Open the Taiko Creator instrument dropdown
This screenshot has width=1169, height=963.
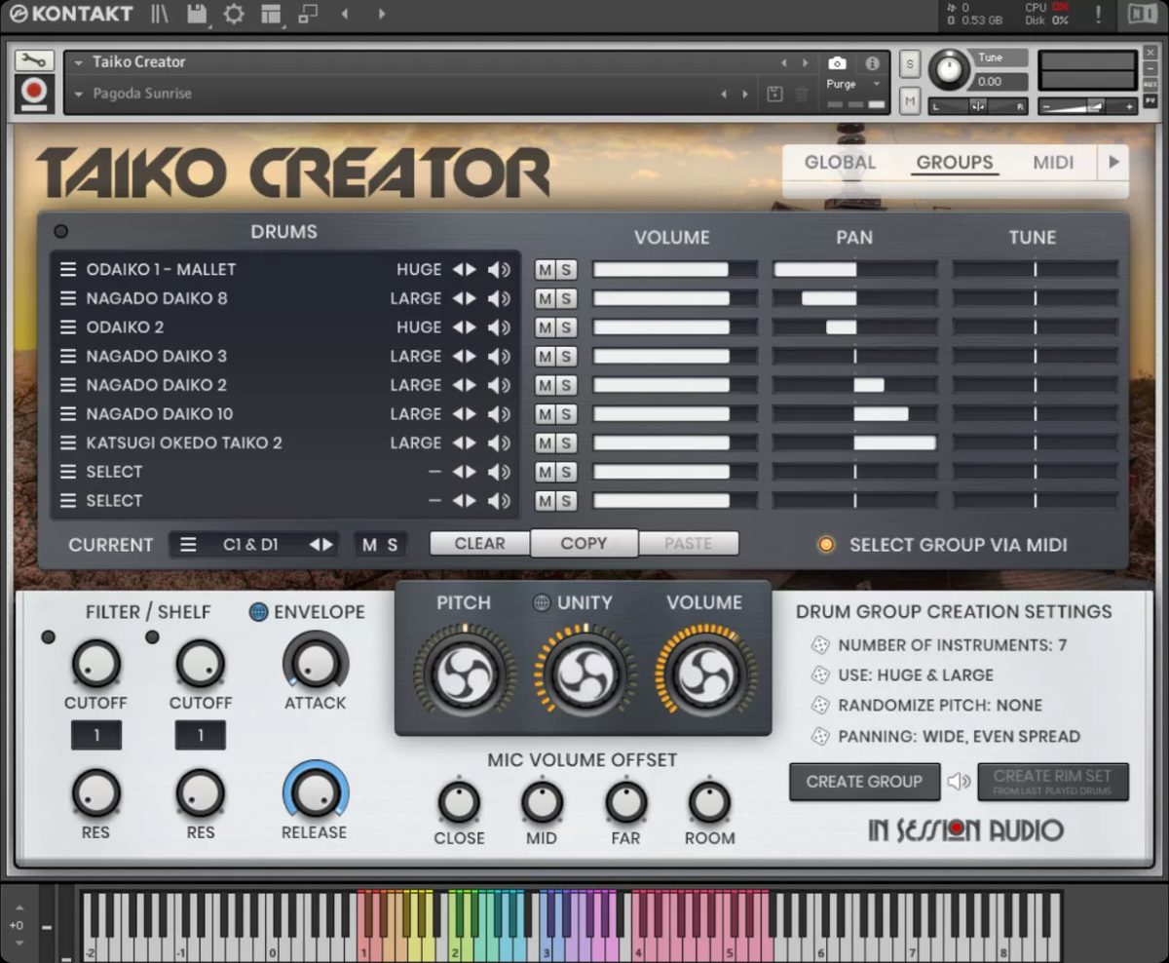click(x=79, y=62)
